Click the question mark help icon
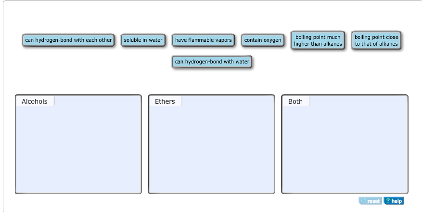The image size is (422, 212). click(388, 201)
